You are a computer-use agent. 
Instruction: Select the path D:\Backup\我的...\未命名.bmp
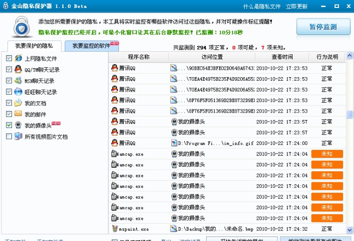[x=216, y=229]
